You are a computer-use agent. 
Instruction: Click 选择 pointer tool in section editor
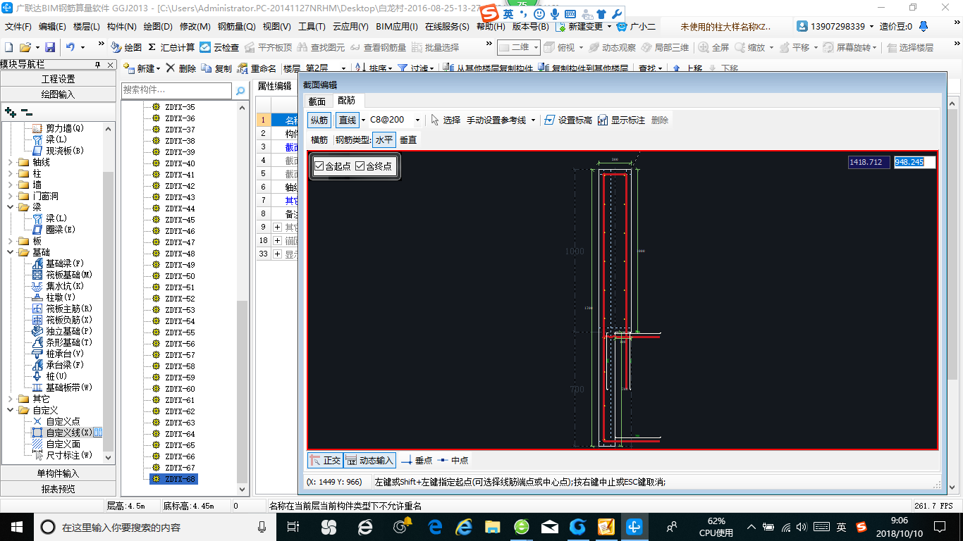point(446,120)
